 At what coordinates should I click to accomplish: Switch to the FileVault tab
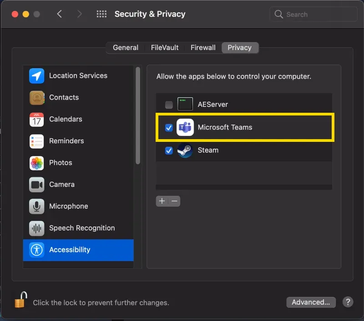(x=165, y=48)
